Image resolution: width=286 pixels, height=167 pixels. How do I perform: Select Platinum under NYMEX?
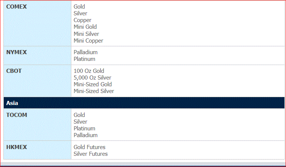click(x=84, y=59)
